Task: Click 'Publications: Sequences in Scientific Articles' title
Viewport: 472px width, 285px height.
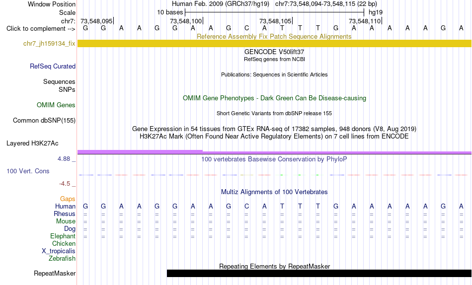Action: click(x=274, y=74)
